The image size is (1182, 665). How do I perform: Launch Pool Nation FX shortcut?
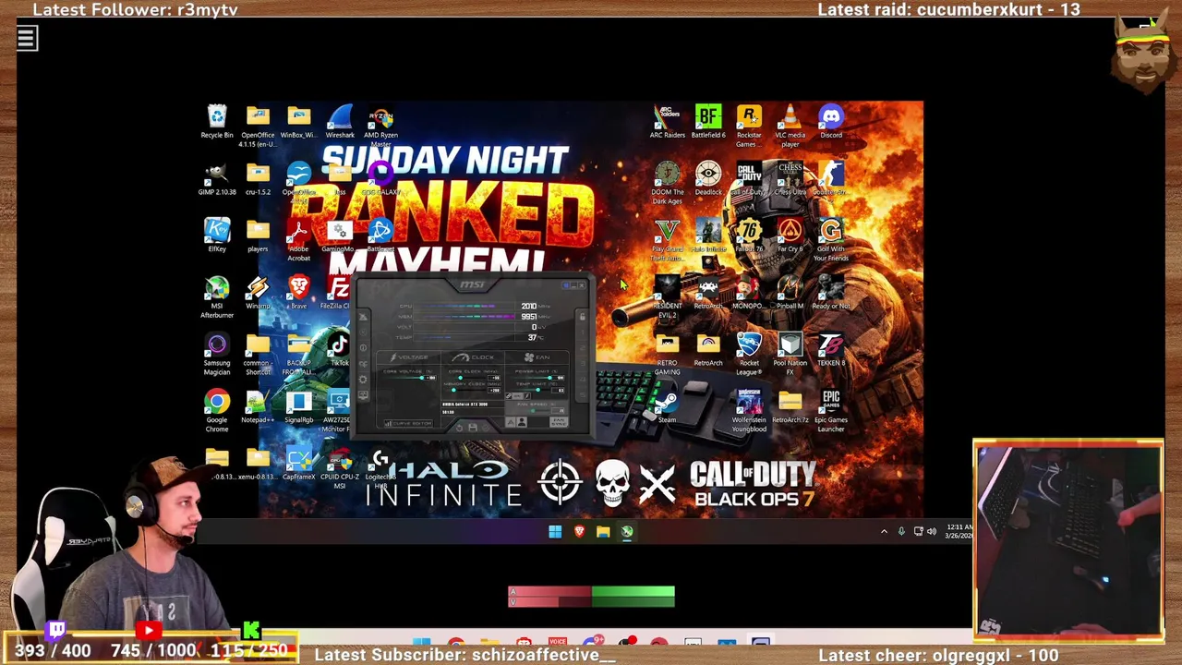tap(790, 355)
